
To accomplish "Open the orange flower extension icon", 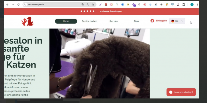I will point(167,5).
